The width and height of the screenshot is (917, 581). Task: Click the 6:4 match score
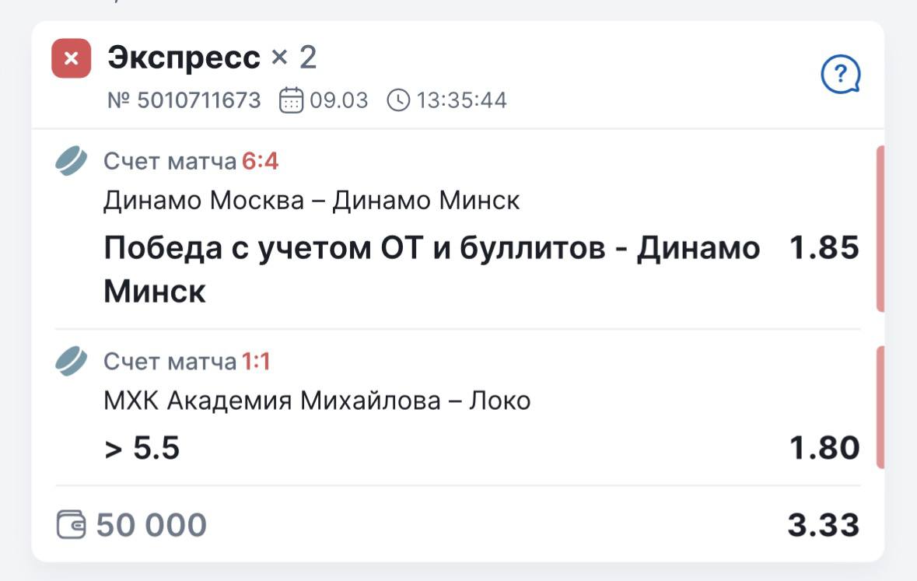click(x=260, y=162)
